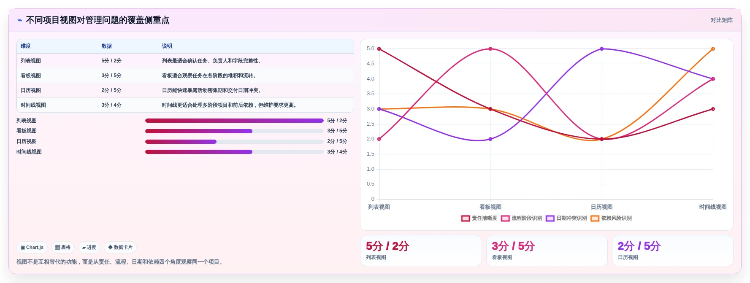Click the Chart.js tag chip
Viewport: 750px width, 283px height.
[32, 248]
